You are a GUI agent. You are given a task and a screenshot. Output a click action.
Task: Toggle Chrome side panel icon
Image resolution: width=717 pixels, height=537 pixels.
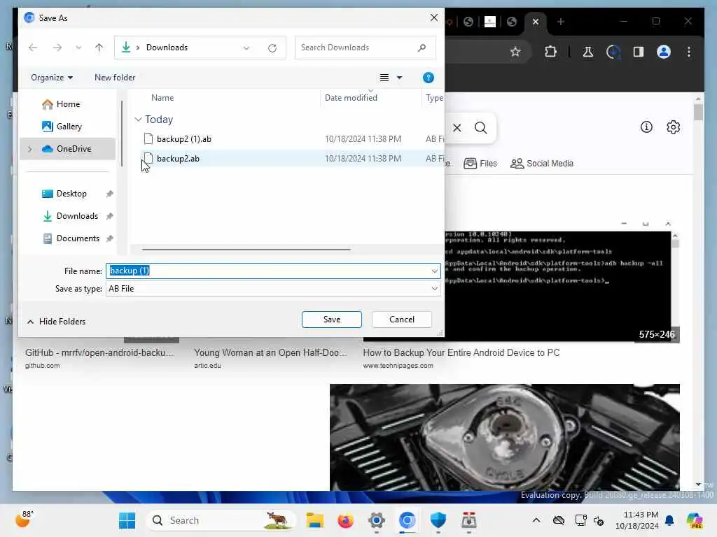click(639, 52)
